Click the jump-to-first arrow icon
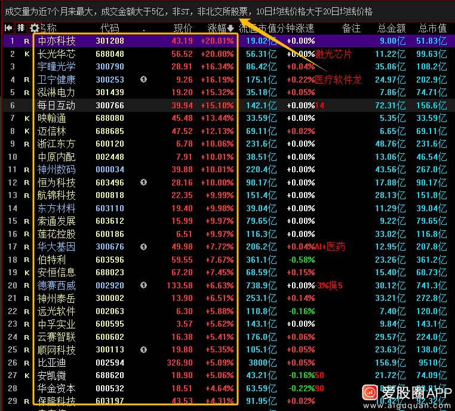The width and height of the screenshot is (455, 411). (x=8, y=28)
